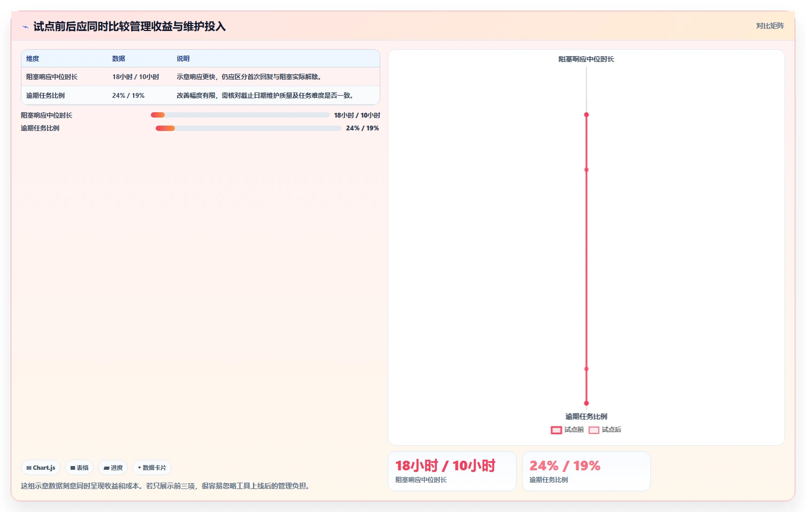Click the 维度 column header

[x=33, y=59]
